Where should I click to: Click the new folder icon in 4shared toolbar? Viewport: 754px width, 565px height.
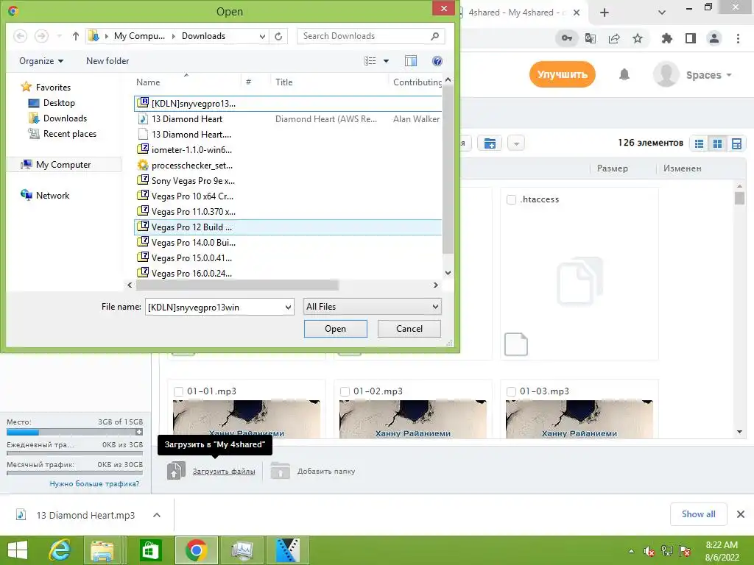490,143
